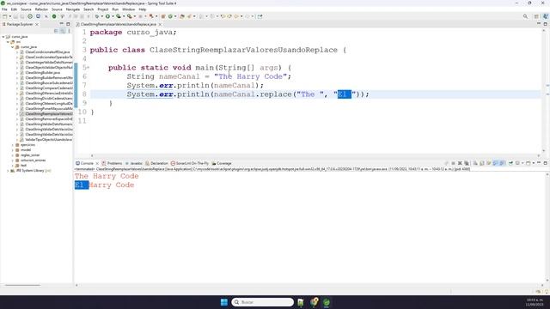
Task: Close the ClaseStringReemplazarValoresUsandoReplace.java editor tab
Action: click(160, 25)
